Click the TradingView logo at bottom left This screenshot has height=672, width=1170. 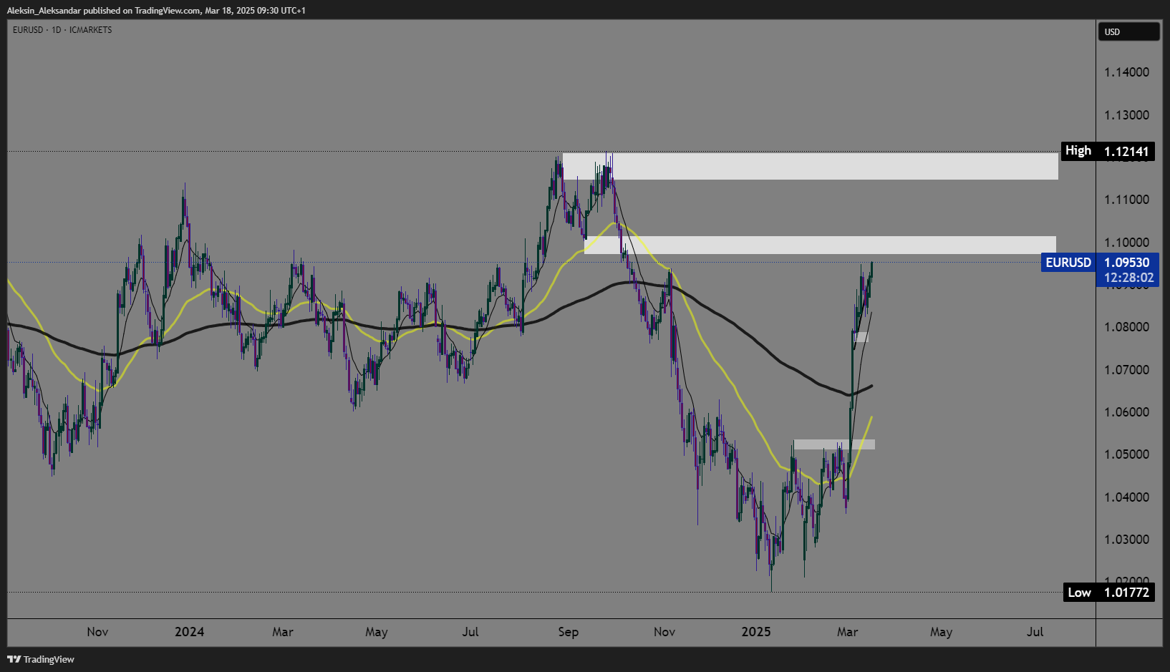(41, 659)
